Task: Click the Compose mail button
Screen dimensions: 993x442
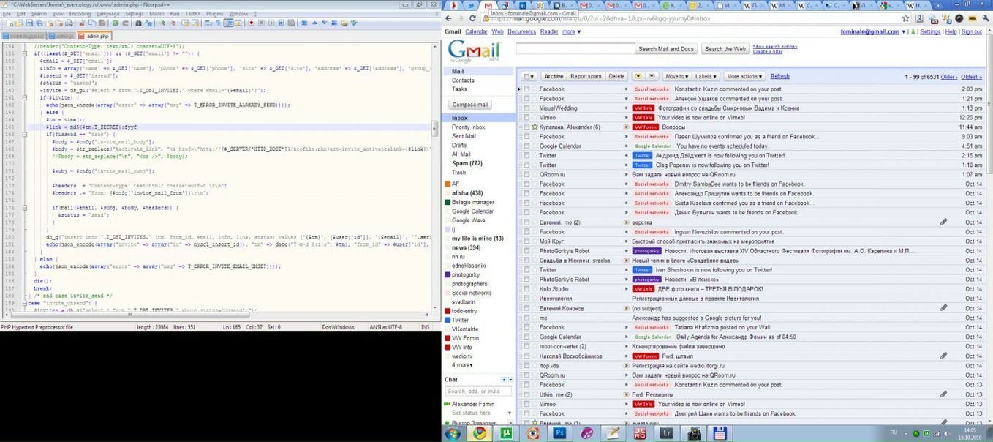Action: coord(470,105)
